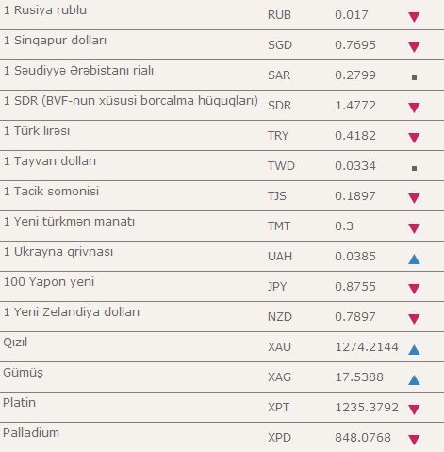Click the down arrow for Turkish lira TRY

click(x=414, y=138)
